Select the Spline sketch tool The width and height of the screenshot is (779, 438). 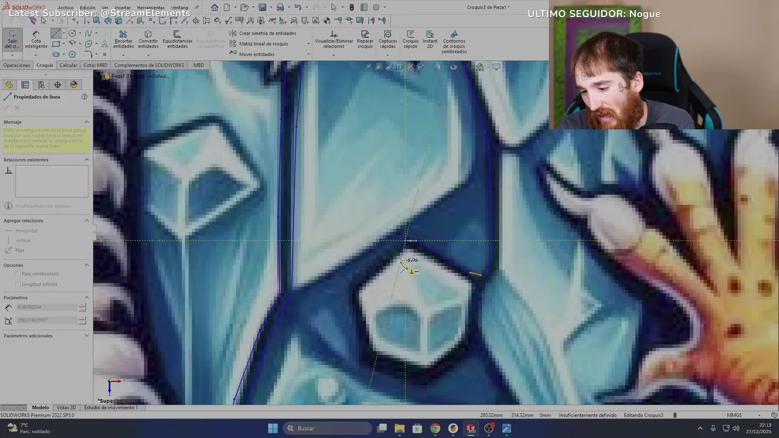(x=89, y=33)
